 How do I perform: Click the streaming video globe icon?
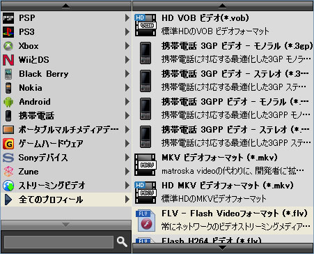(x=8, y=186)
